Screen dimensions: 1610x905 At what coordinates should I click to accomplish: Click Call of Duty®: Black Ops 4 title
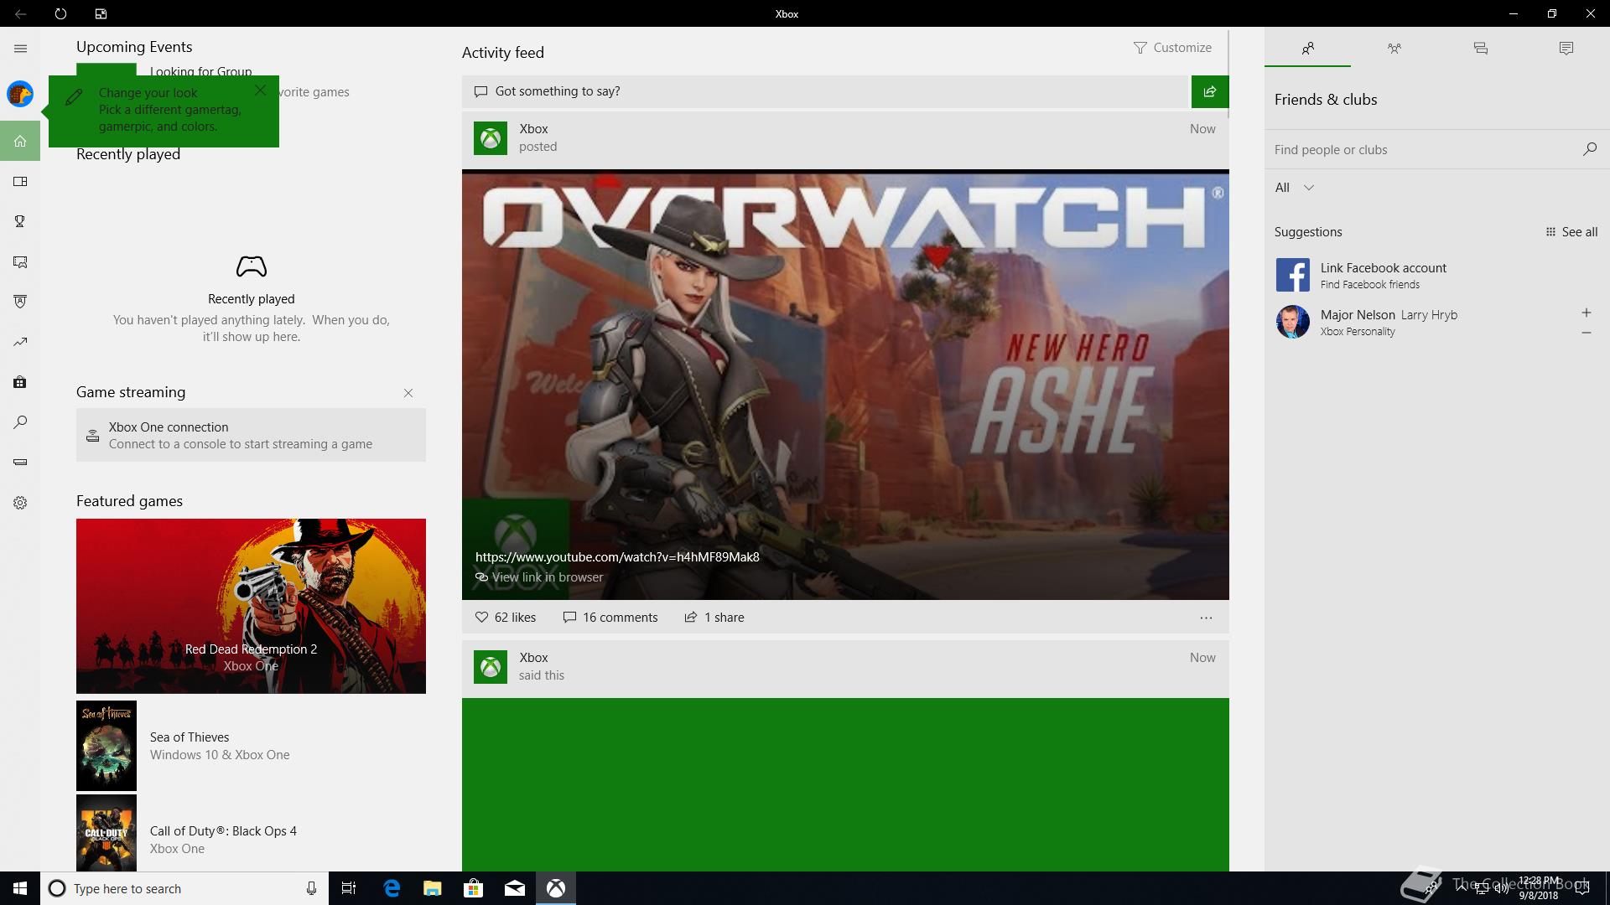point(223,831)
